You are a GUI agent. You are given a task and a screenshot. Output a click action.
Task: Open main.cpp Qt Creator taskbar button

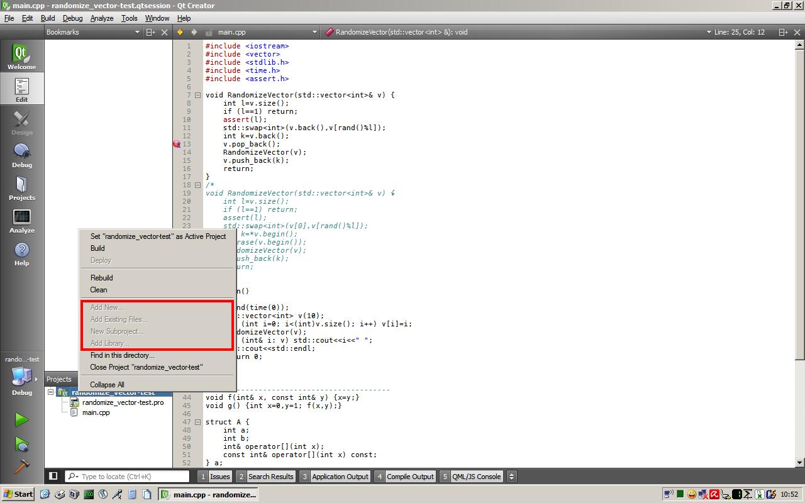click(208, 494)
